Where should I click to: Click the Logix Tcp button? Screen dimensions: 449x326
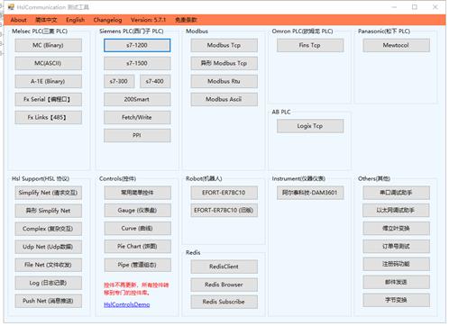(310, 126)
